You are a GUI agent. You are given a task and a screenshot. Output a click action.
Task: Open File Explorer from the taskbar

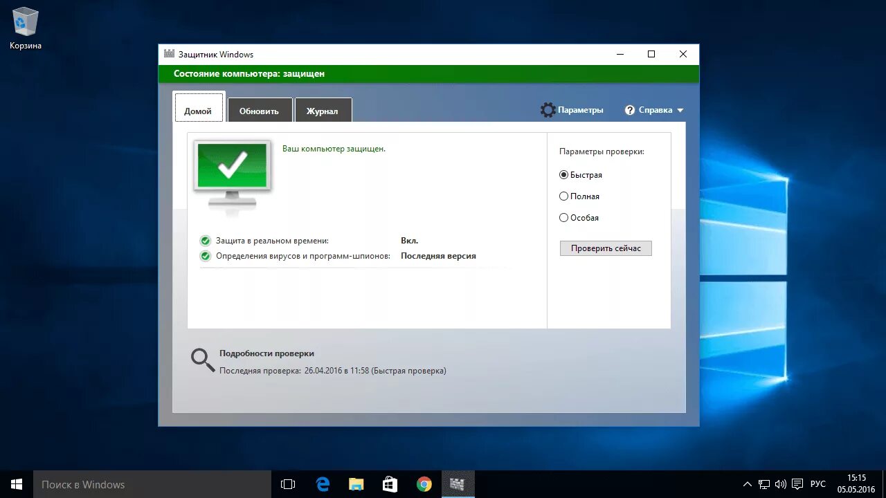[x=356, y=484]
